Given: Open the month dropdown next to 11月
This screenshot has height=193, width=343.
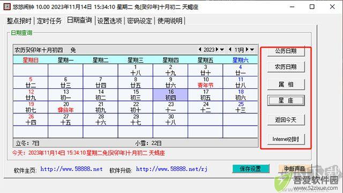Looking at the screenshot, I should coord(252,50).
